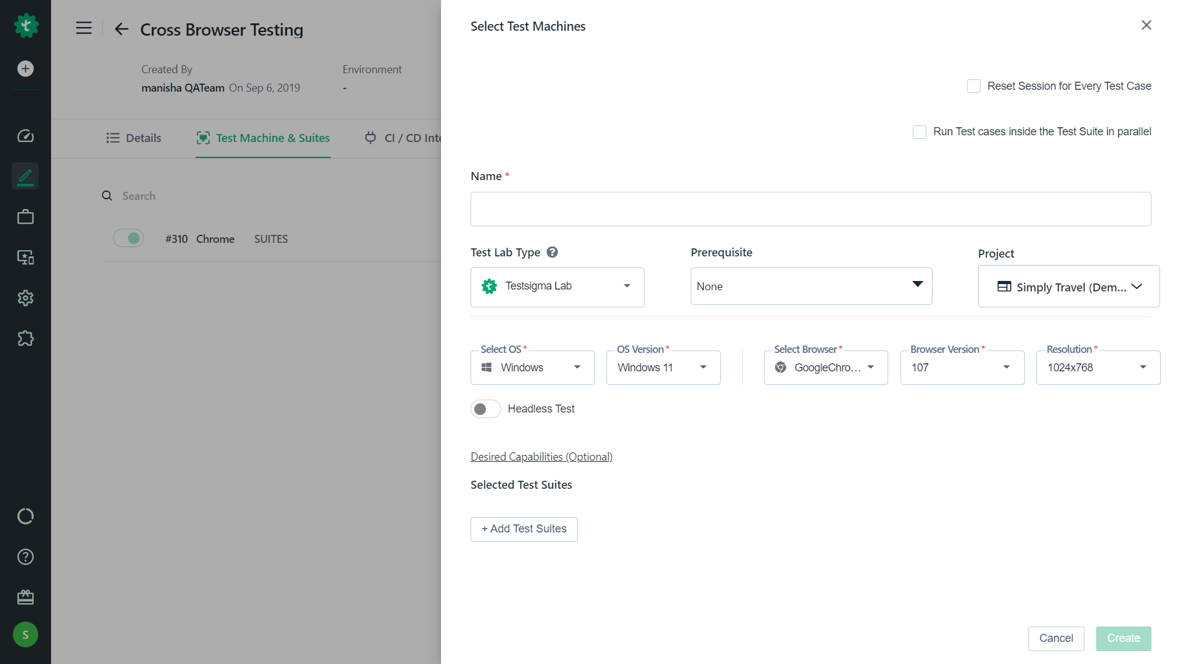This screenshot has height=664, width=1181.
Task: Click the plus create icon in sidebar
Action: (25, 69)
